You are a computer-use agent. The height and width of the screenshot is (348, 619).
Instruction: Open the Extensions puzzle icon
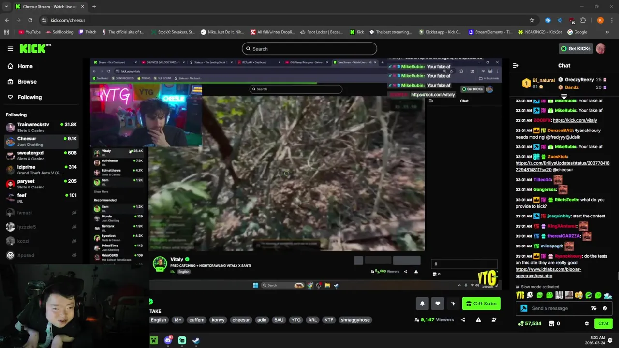583,20
